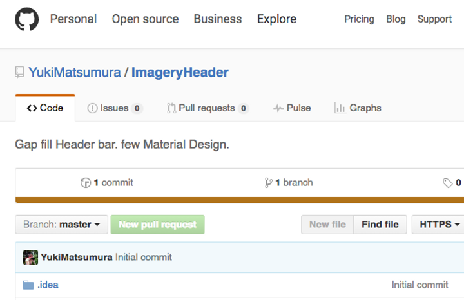The height and width of the screenshot is (300, 464).
Task: Click the Pulse activity icon
Action: point(278,108)
